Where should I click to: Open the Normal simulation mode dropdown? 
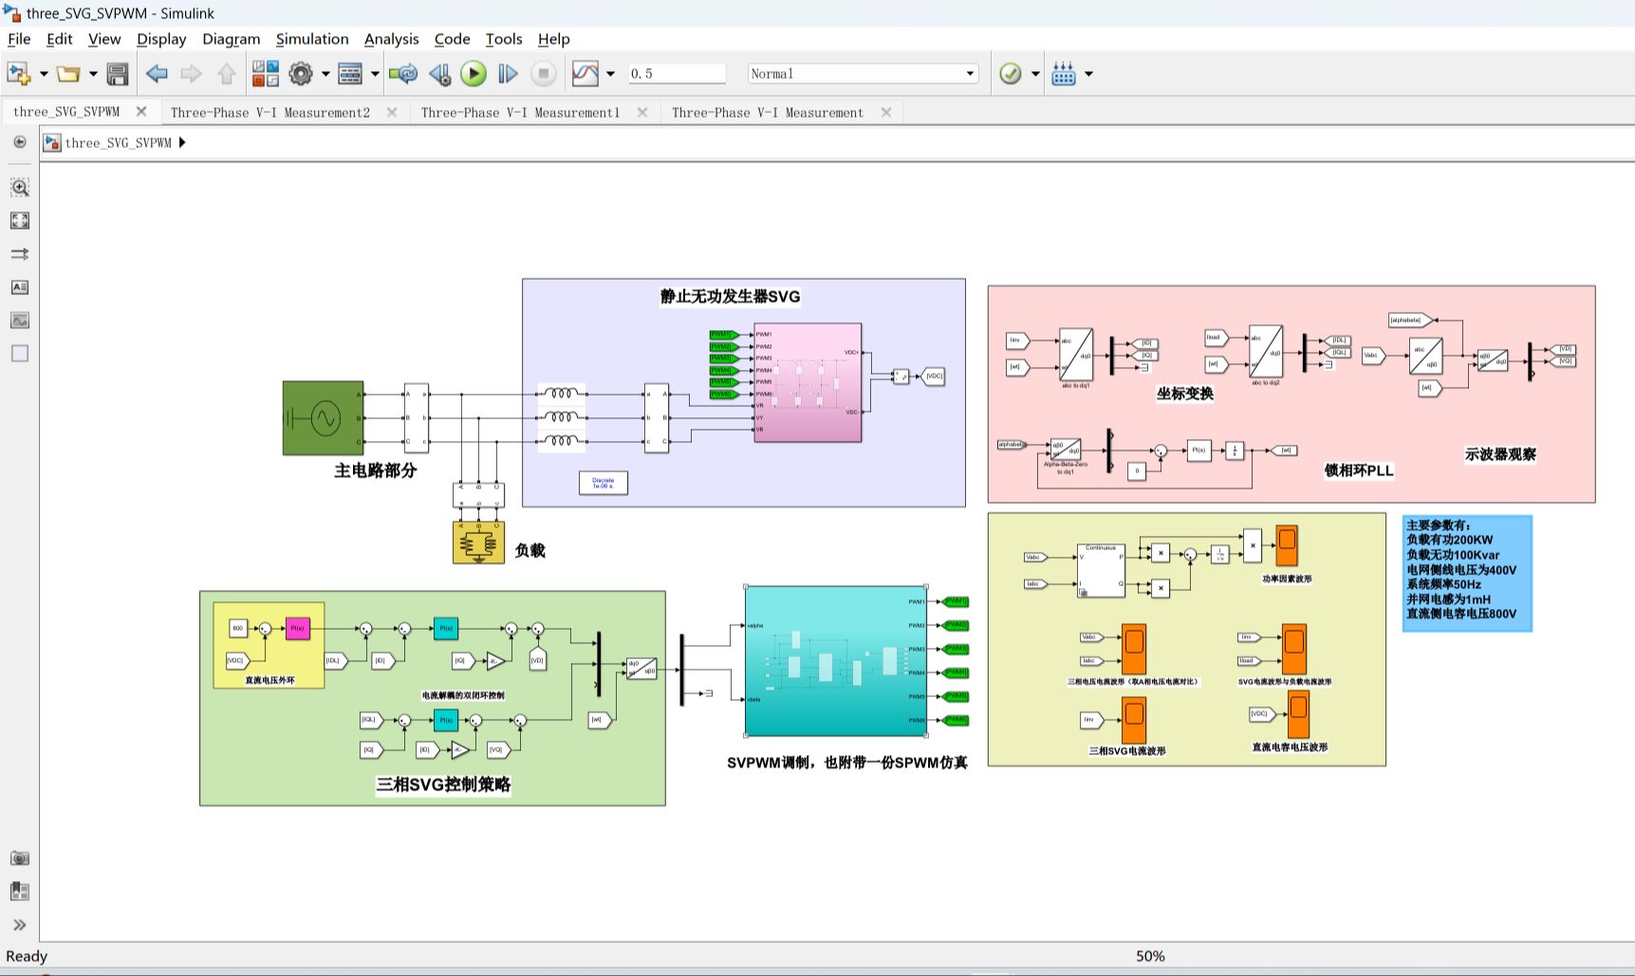863,73
